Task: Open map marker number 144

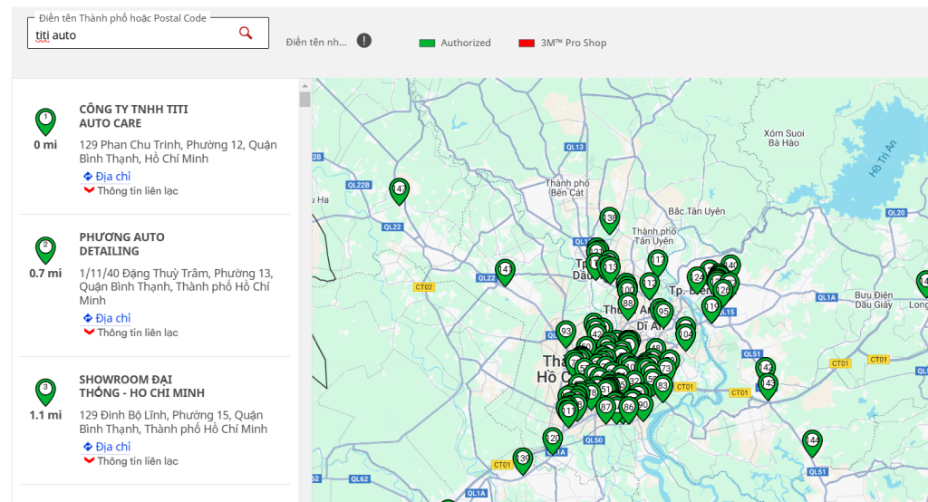Action: pos(812,441)
